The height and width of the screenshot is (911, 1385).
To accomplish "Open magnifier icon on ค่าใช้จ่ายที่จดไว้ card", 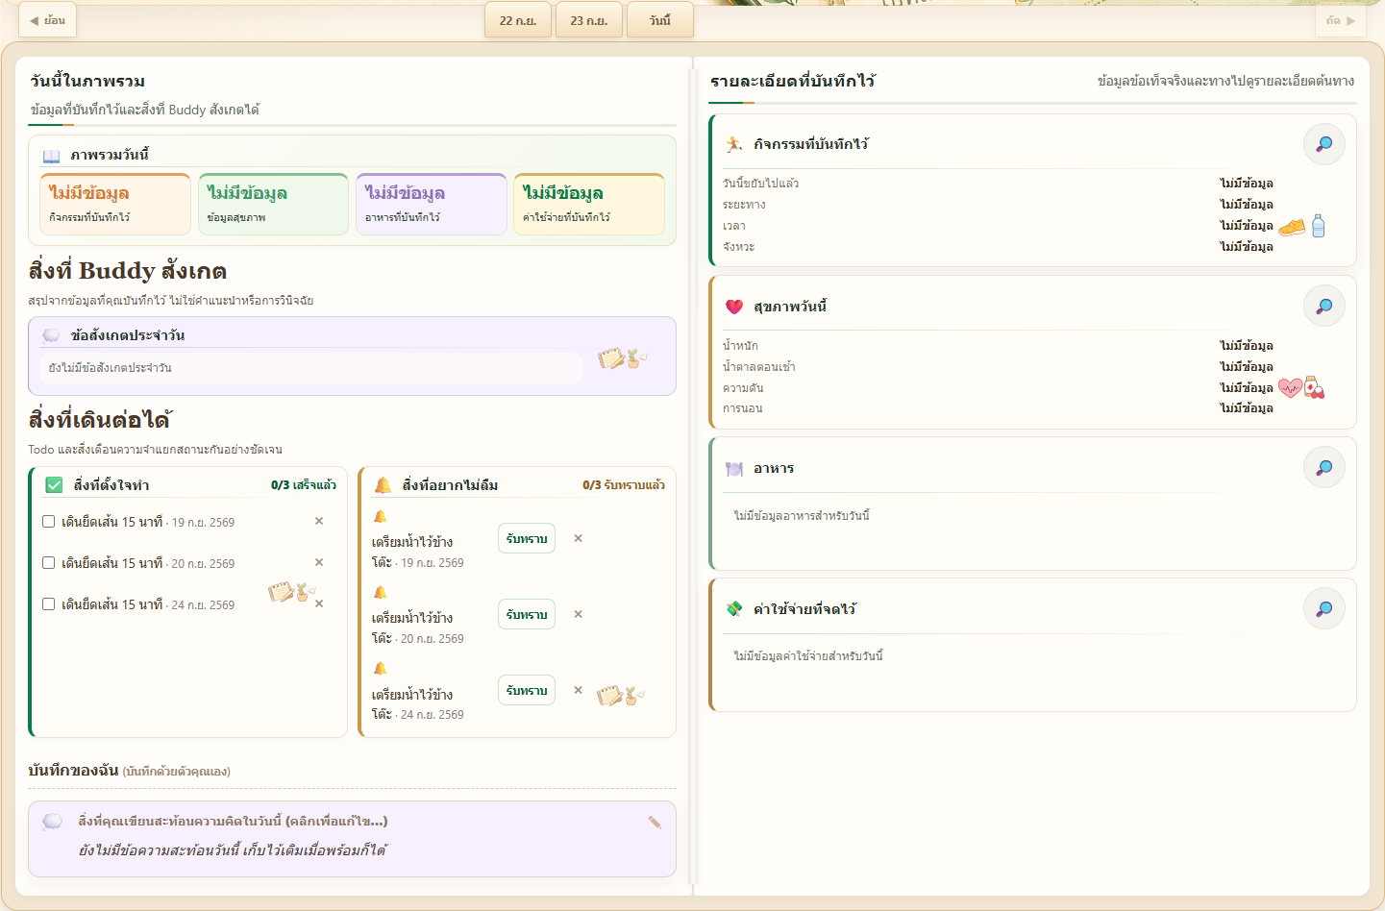I will point(1323,608).
